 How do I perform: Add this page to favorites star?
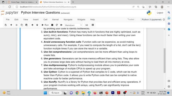(x=143, y=7)
